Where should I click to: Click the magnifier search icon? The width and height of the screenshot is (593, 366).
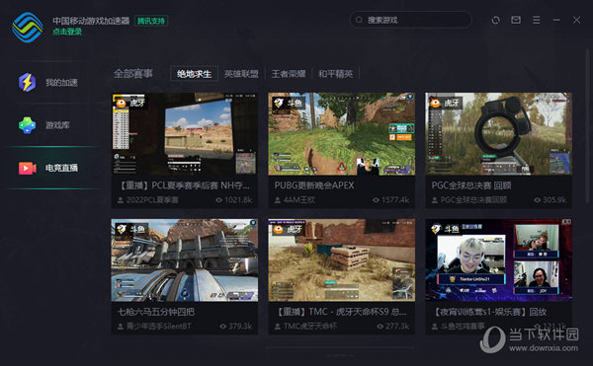[359, 20]
